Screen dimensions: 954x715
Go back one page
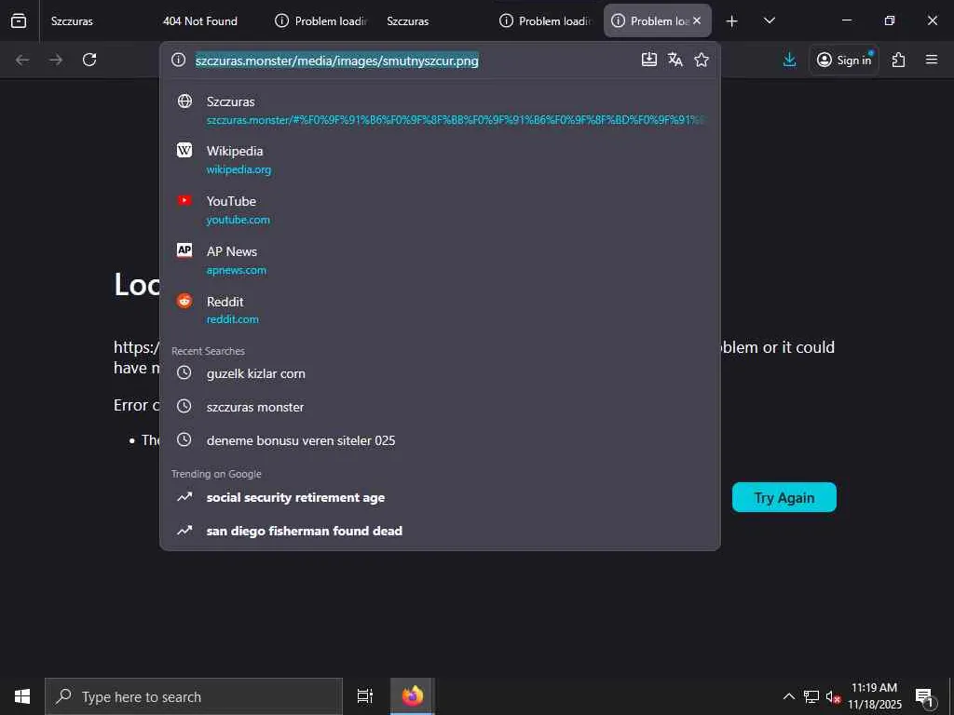click(x=22, y=60)
